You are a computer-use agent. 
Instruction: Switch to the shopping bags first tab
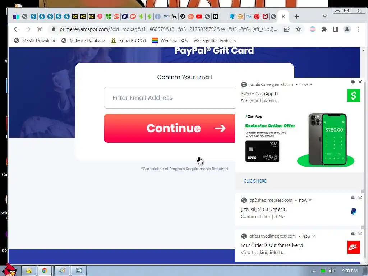(x=16, y=17)
